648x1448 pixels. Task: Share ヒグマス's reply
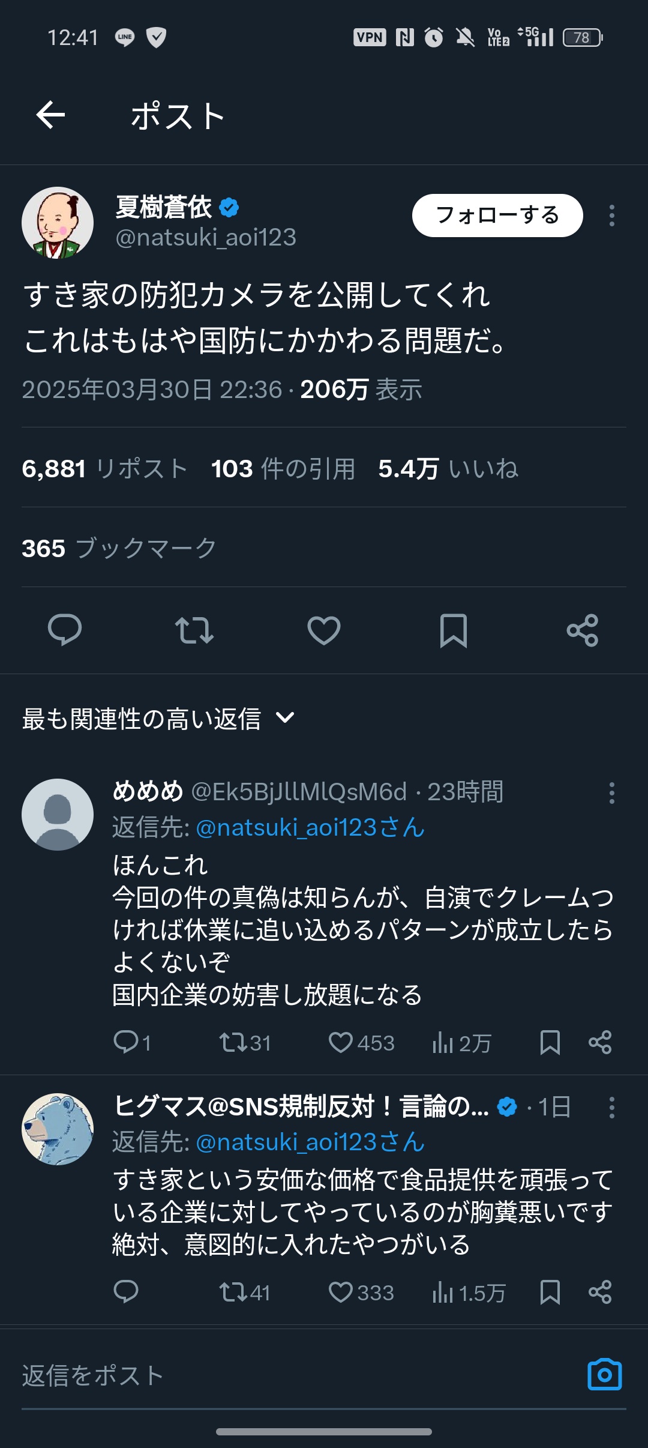599,1292
